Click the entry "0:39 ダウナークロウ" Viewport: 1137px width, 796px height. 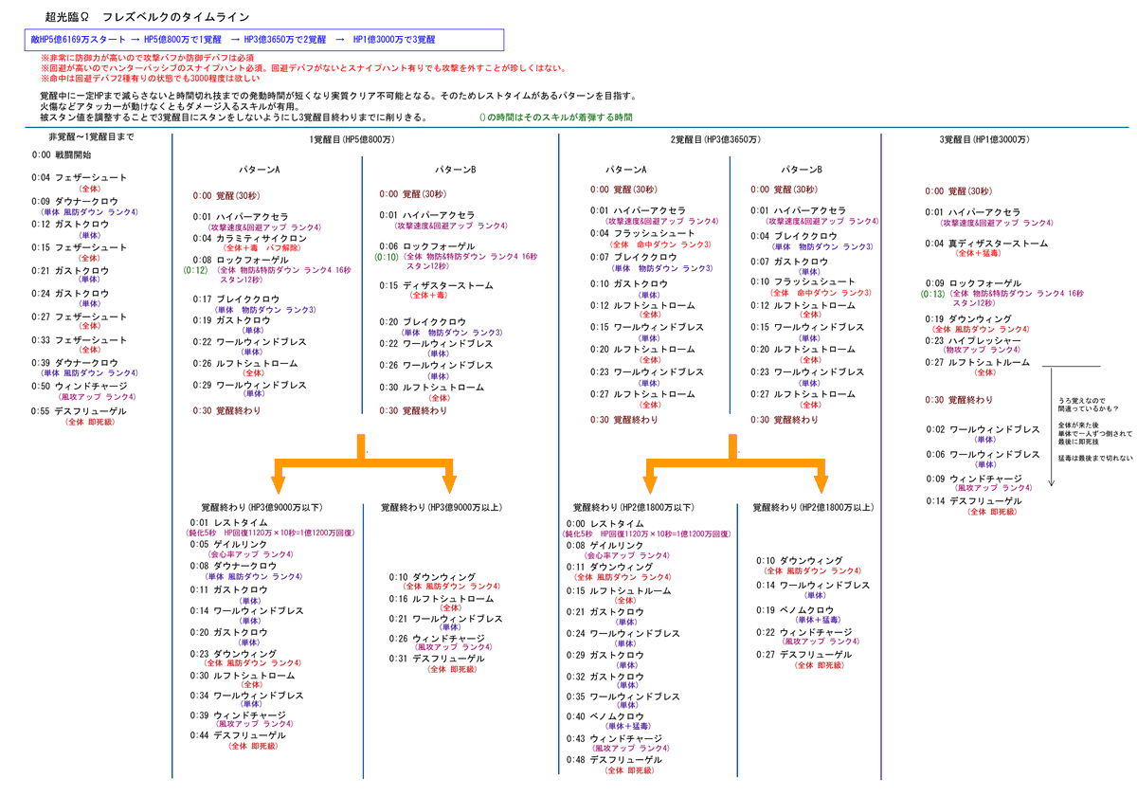point(75,363)
